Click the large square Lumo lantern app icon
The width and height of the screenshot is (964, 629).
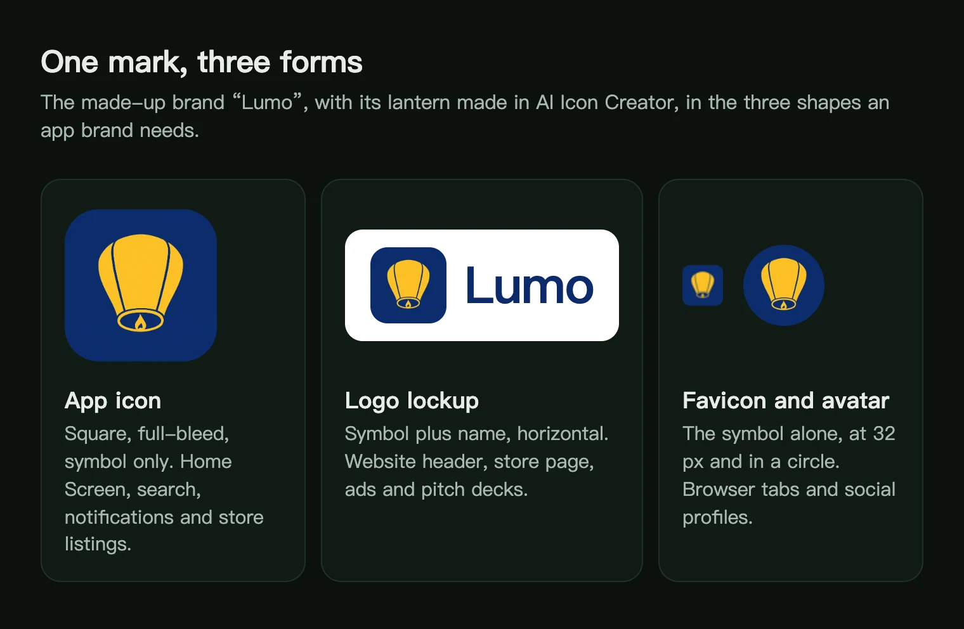pos(141,285)
